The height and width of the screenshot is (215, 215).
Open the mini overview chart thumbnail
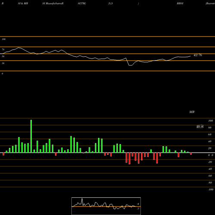coord(106,206)
